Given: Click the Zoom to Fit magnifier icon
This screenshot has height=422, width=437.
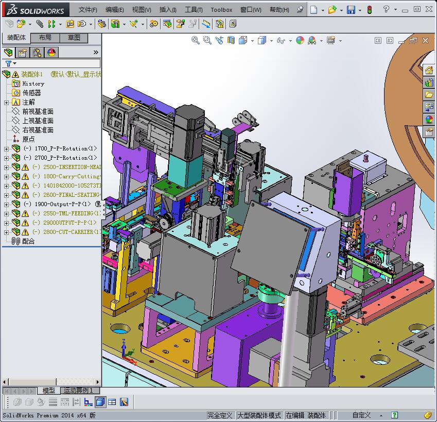Looking at the screenshot, I should click(x=196, y=40).
